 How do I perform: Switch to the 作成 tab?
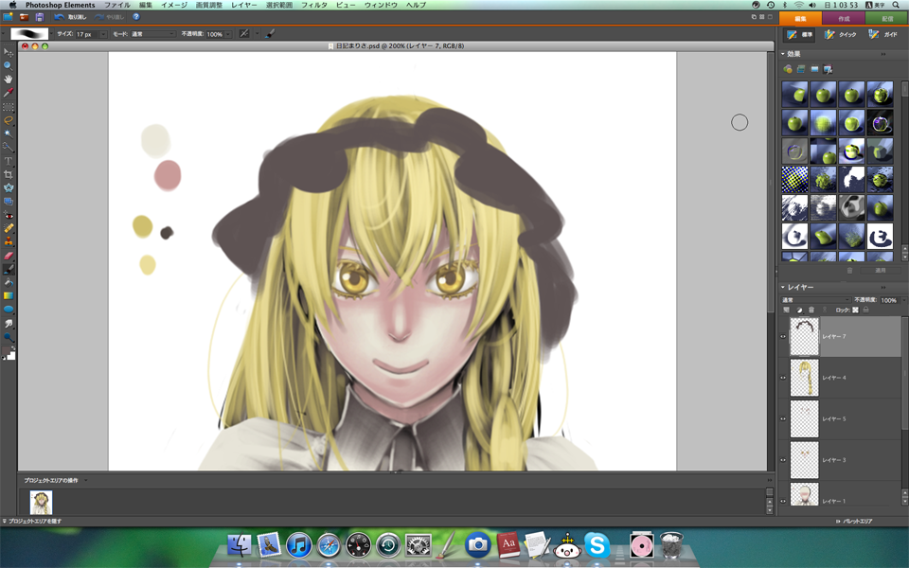click(844, 19)
